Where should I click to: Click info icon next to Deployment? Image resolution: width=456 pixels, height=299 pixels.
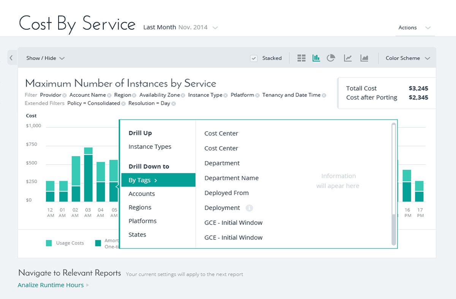(x=249, y=208)
